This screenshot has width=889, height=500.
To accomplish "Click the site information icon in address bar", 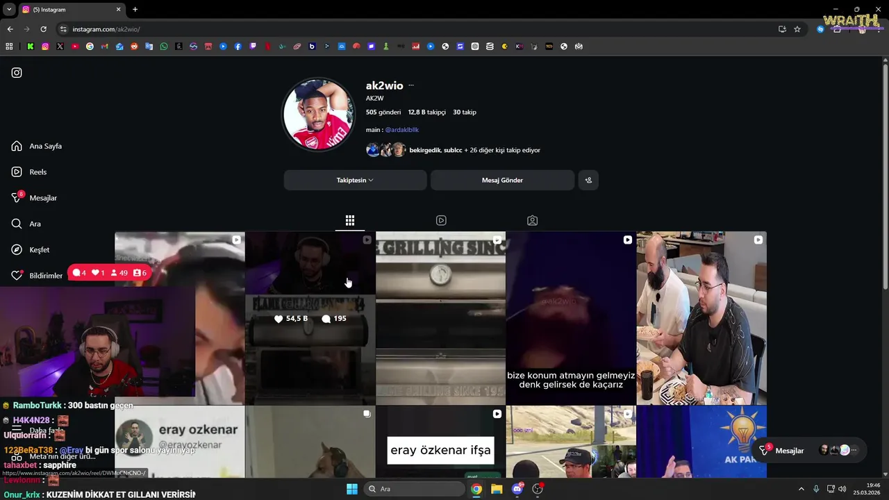I will pos(63,29).
